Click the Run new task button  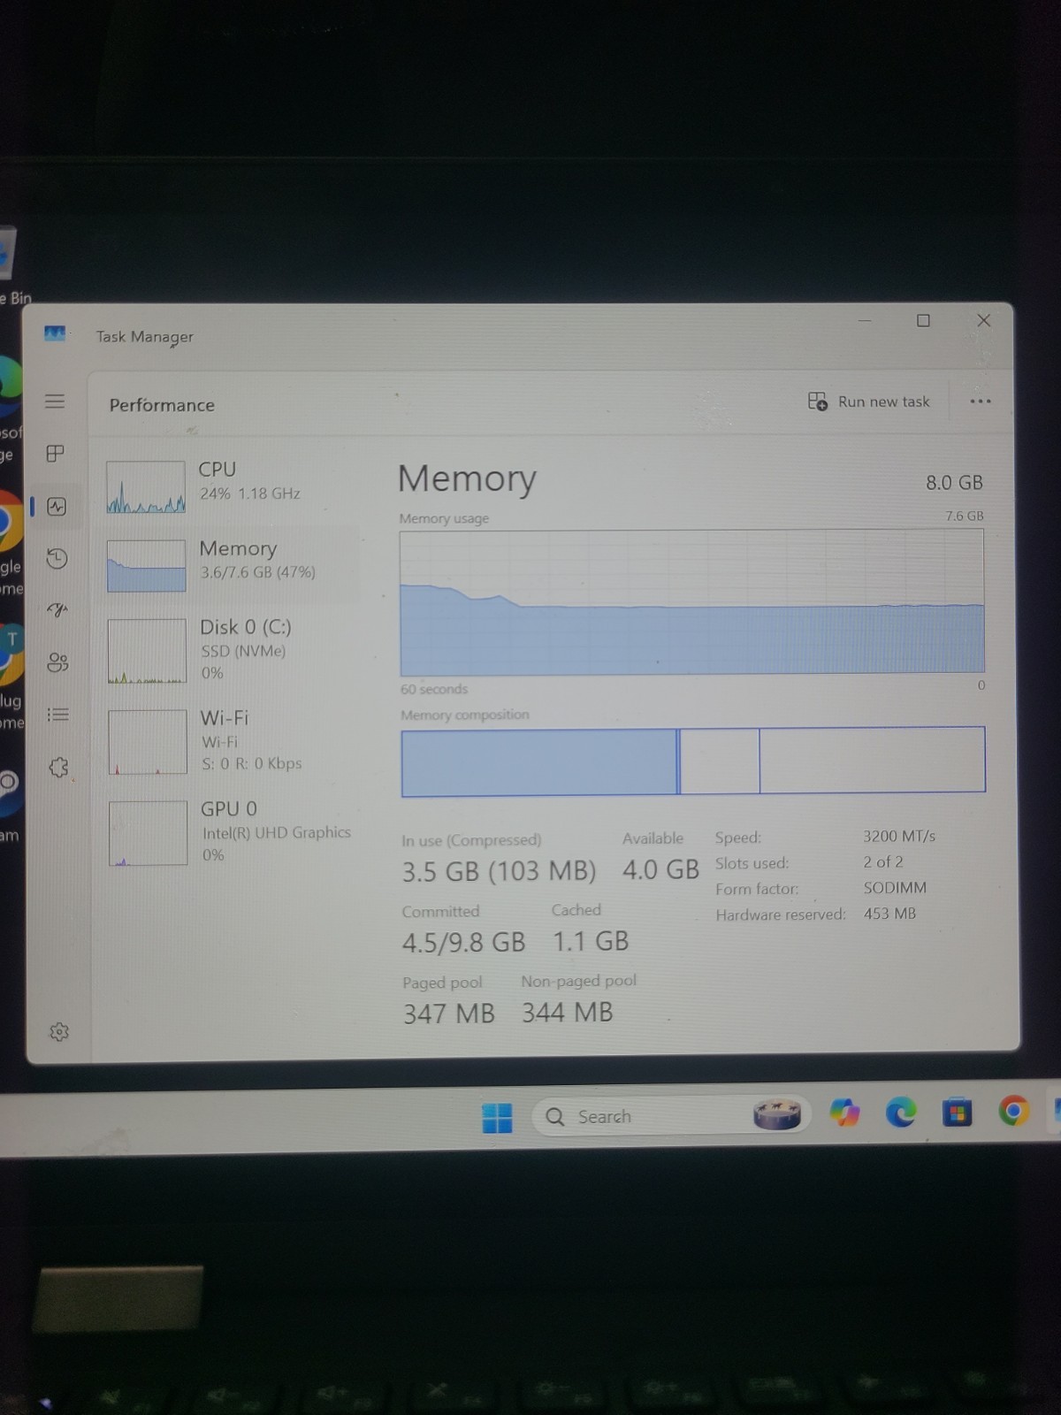(869, 402)
